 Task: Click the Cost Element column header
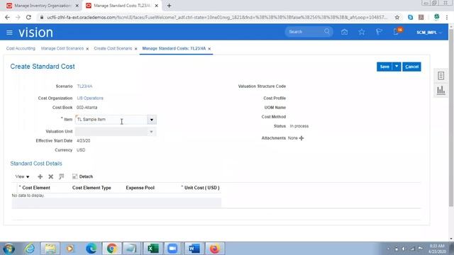pos(36,188)
